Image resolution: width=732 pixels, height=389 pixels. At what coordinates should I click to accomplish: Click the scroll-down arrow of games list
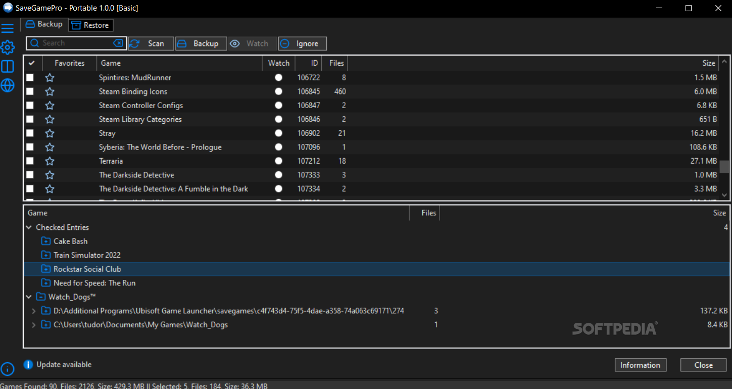pyautogui.click(x=724, y=195)
